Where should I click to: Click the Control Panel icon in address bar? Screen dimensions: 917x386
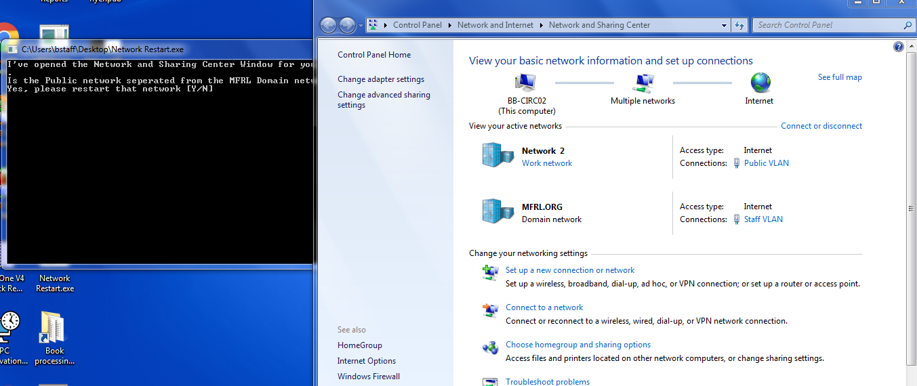tap(373, 25)
